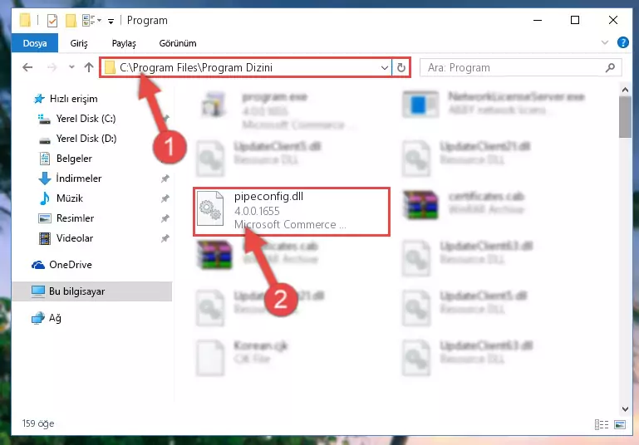Open Resimler in the sidebar
This screenshot has width=639, height=445.
coord(75,218)
